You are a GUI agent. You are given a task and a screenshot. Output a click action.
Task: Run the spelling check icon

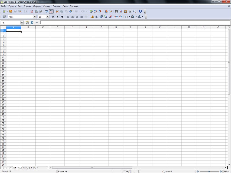pos(47,11)
